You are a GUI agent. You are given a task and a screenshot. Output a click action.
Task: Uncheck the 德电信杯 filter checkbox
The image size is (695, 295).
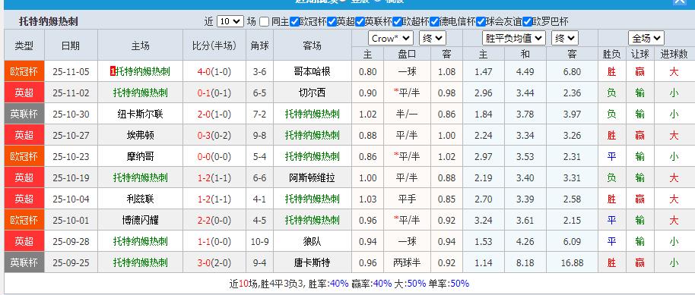pos(434,22)
